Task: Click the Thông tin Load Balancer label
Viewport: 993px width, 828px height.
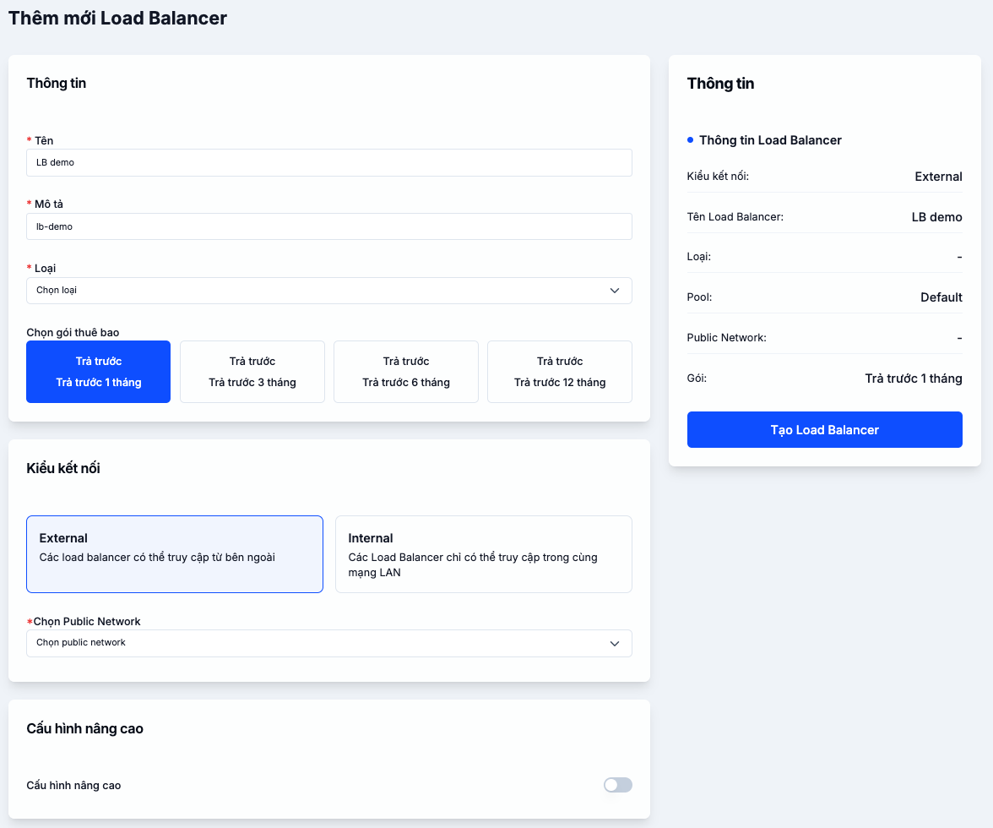Action: [x=770, y=140]
